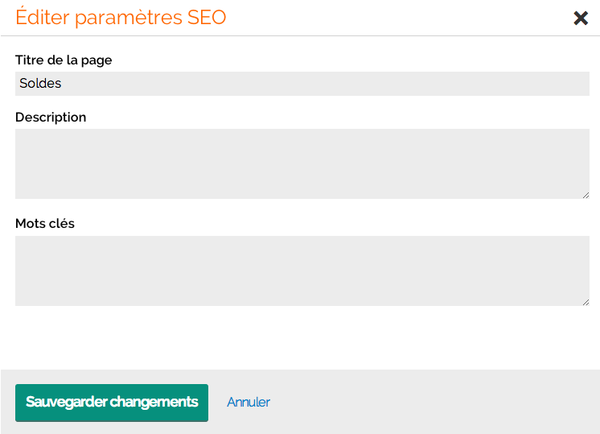Click the "Éditer paramètres SEO" heading
600x434 pixels.
pyautogui.click(x=121, y=18)
